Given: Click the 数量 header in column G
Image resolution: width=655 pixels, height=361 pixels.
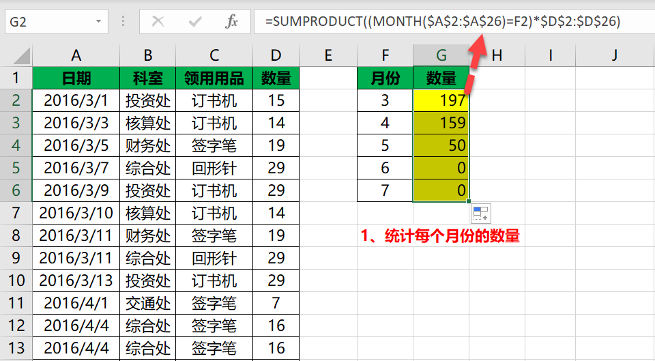Looking at the screenshot, I should [x=441, y=78].
